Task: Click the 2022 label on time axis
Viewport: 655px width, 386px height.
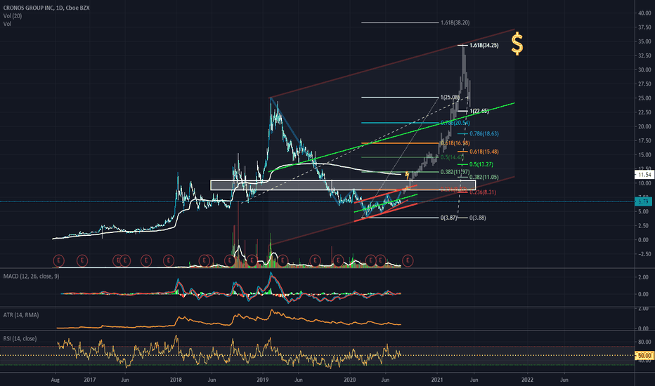Action: (x=527, y=380)
